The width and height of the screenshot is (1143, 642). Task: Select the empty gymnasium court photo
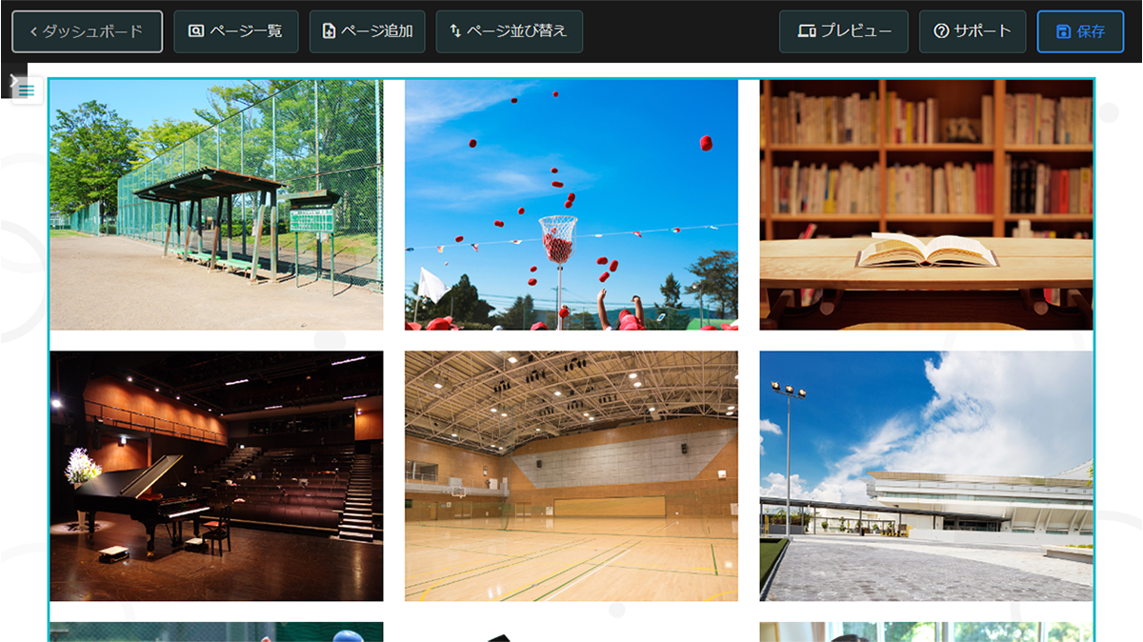(x=571, y=475)
